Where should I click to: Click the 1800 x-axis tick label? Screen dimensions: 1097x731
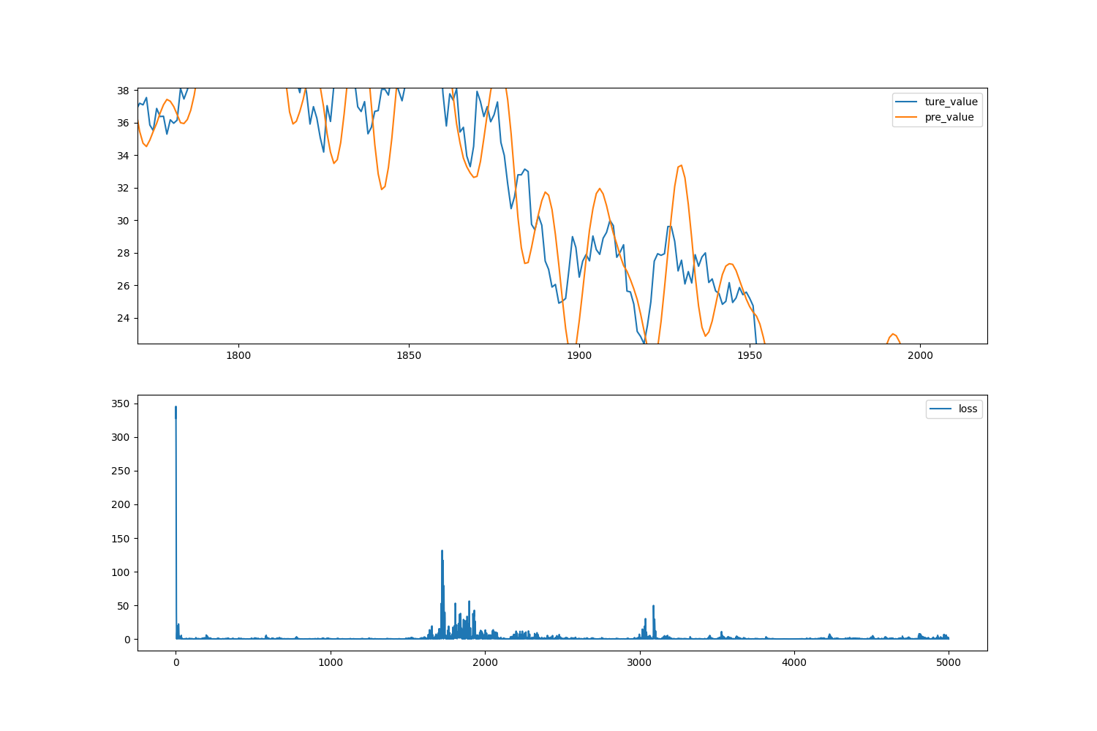238,355
